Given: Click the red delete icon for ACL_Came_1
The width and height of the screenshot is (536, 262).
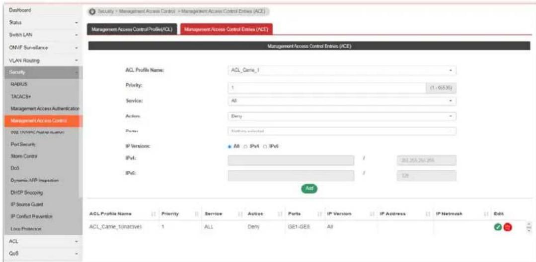Looking at the screenshot, I should pyautogui.click(x=508, y=227).
